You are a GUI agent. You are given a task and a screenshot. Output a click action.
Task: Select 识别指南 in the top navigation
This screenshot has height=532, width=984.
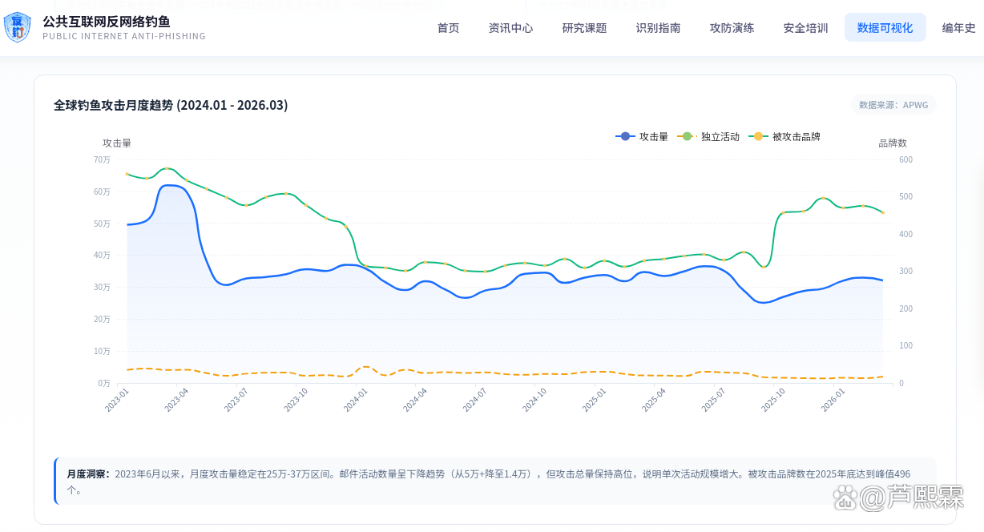(659, 28)
